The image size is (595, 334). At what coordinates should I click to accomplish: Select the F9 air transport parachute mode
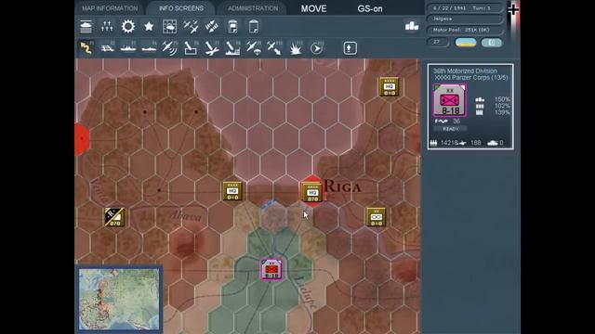[254, 48]
